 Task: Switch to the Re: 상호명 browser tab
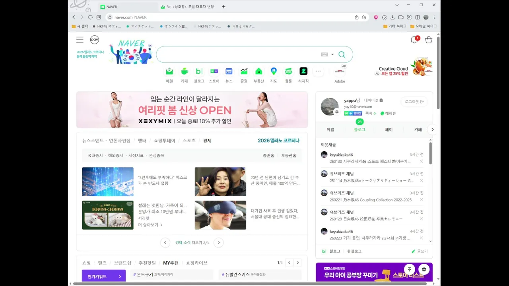(187, 7)
